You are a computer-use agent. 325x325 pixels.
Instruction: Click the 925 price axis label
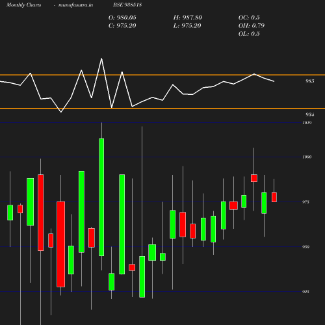[305, 292]
